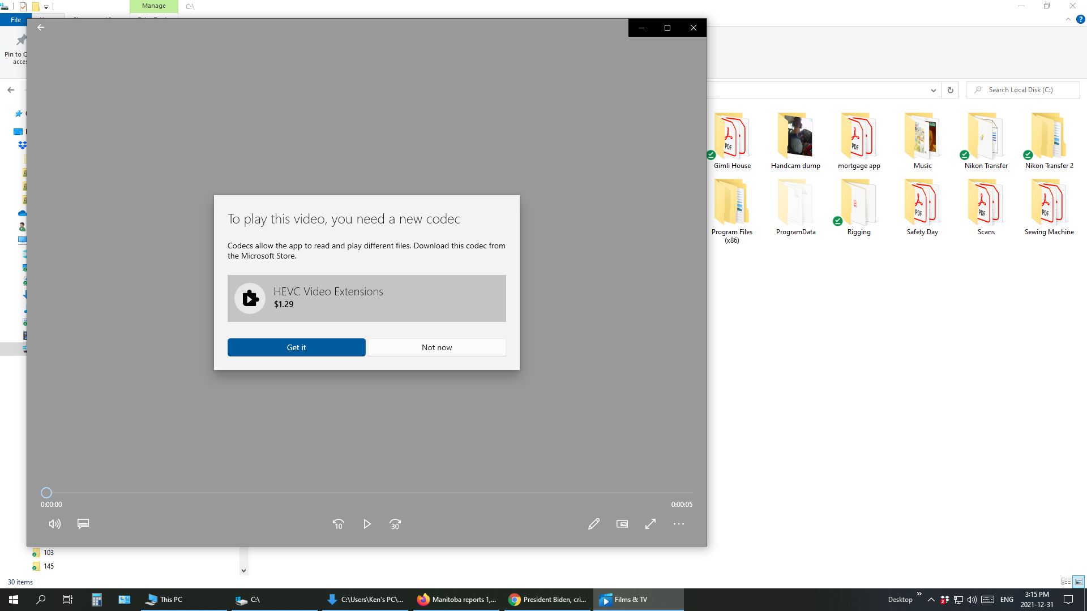The height and width of the screenshot is (611, 1087).
Task: Open ENG language input switcher
Action: (x=1007, y=600)
